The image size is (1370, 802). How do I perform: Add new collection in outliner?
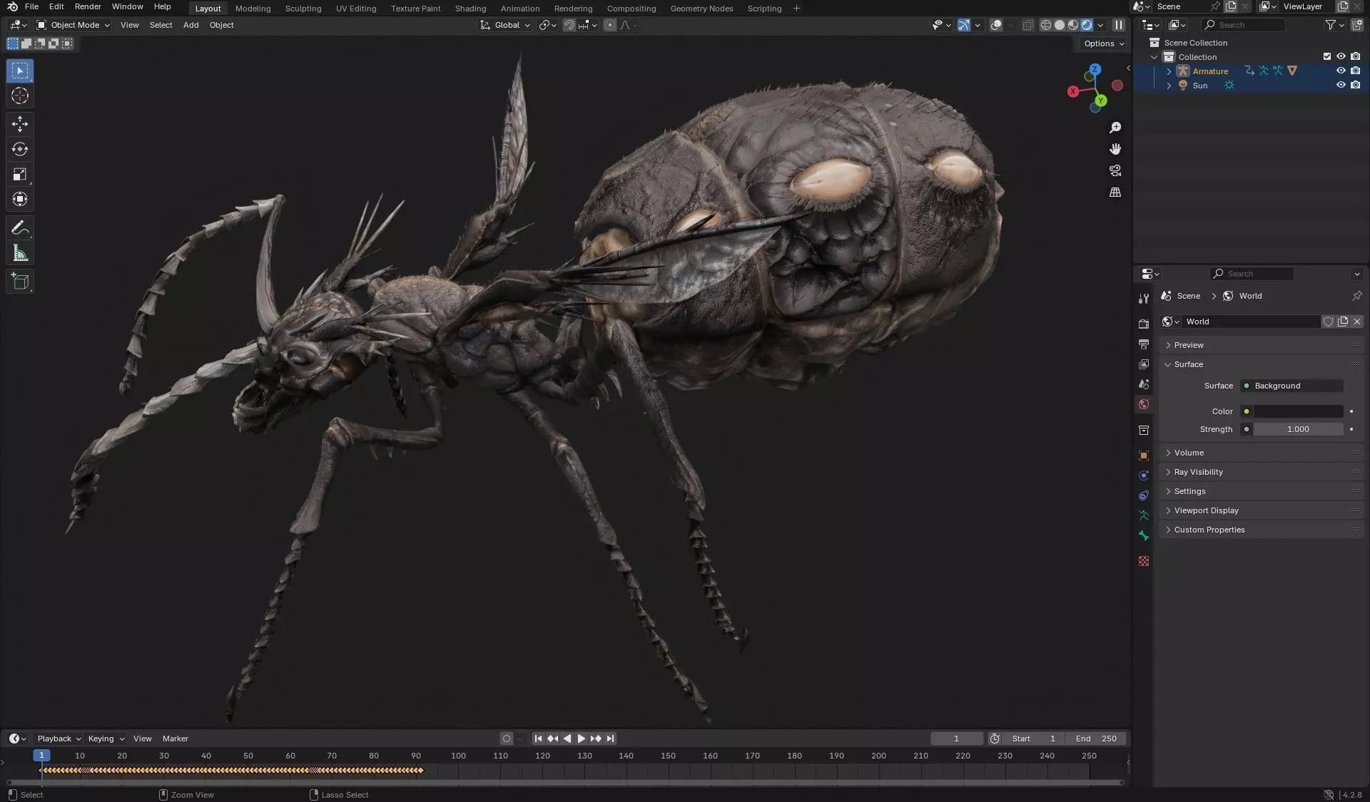pos(1356,25)
